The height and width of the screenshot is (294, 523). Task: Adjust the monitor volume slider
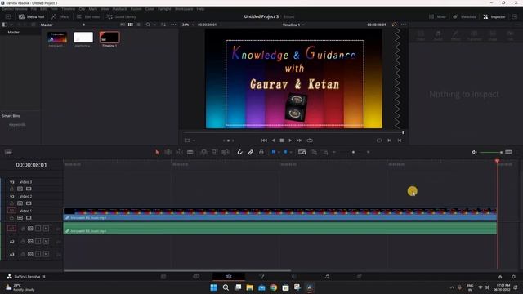click(x=491, y=153)
